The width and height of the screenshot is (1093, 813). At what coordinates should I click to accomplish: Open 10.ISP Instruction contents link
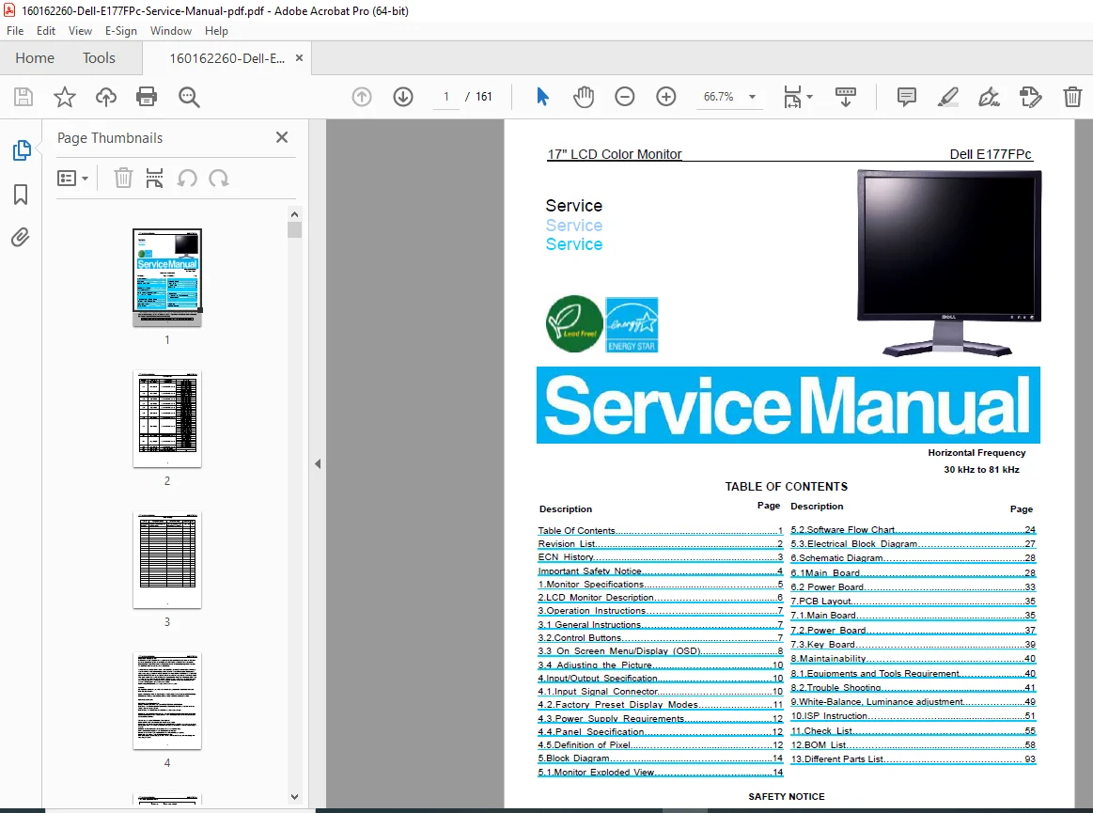click(x=913, y=716)
